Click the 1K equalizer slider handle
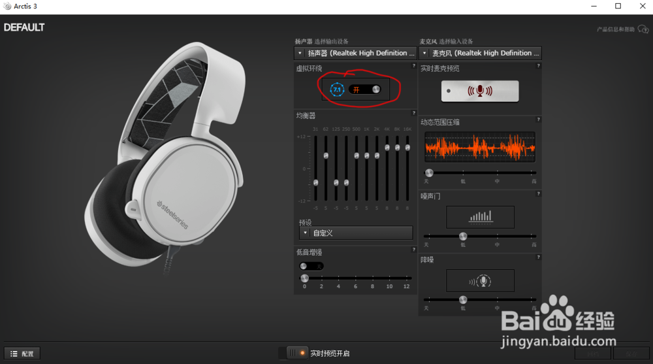The height and width of the screenshot is (364, 653). coord(366,156)
